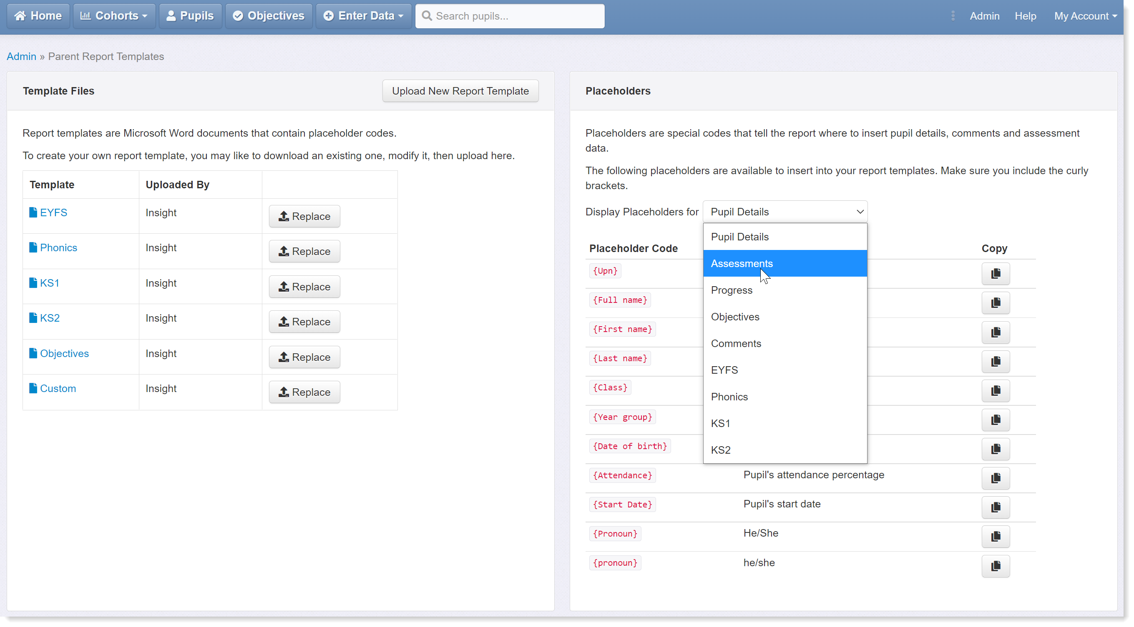Click the Phonics template document icon
This screenshot has height=627, width=1134.
pyautogui.click(x=33, y=247)
